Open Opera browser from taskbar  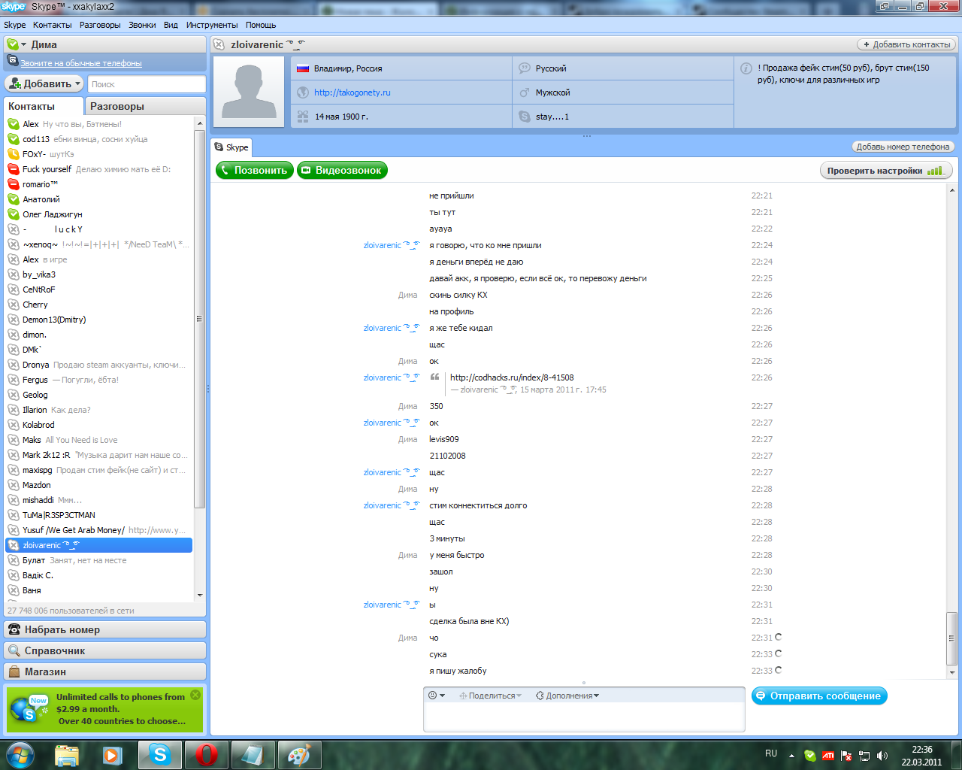click(x=207, y=755)
